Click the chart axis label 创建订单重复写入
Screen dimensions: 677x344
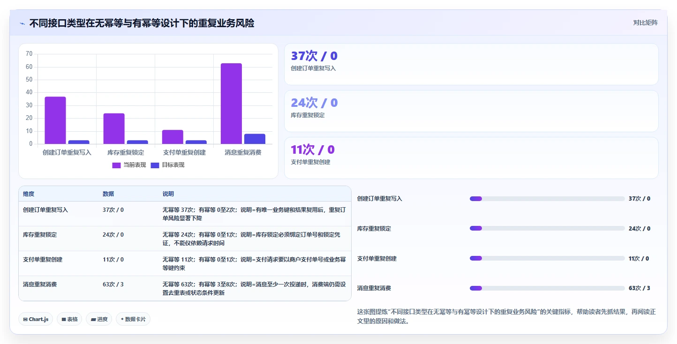(67, 153)
